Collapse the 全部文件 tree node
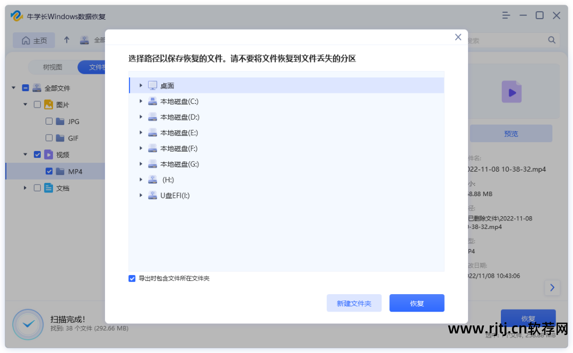573x353 pixels. click(13, 87)
